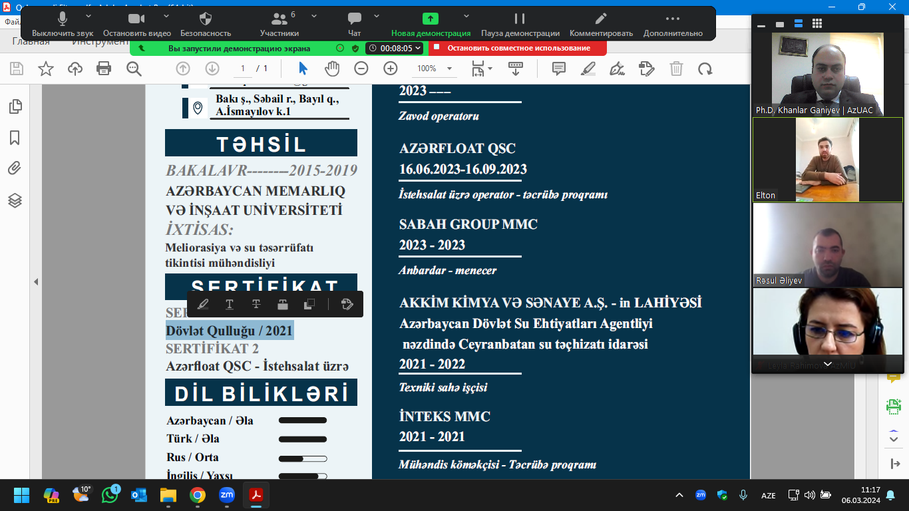
Task: Bookmark document with star icon
Action: (46, 69)
